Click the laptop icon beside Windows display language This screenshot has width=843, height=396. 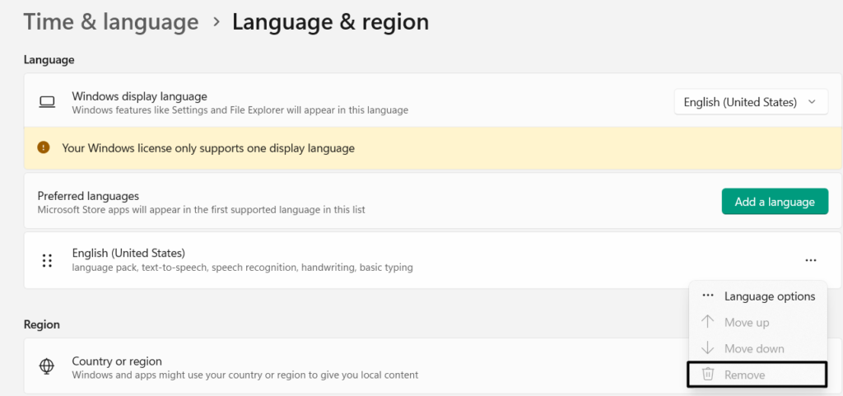pyautogui.click(x=47, y=102)
